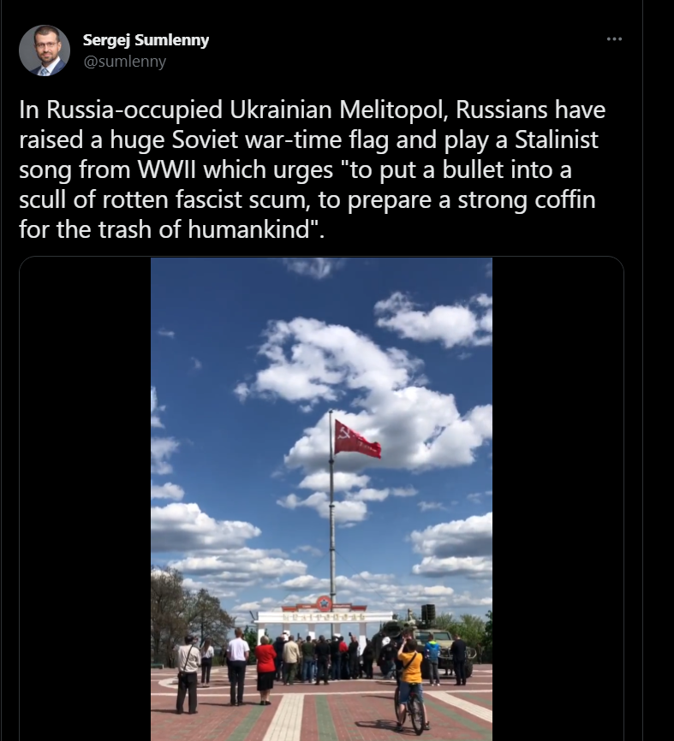Click the phrase "Stalinist" in the tweet
This screenshot has width=674, height=741.
click(556, 139)
